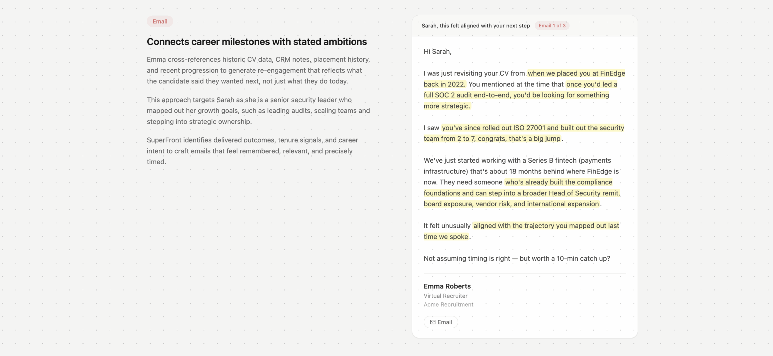Click the paragraph starting "Emma cross-references historic CV"
The image size is (773, 356).
click(258, 70)
